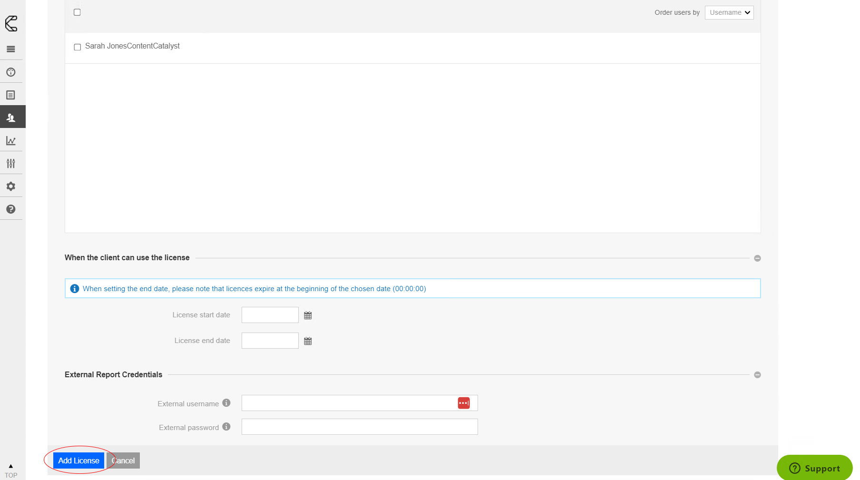
Task: Open the dashboard gauge icon in sidebar
Action: click(11, 72)
